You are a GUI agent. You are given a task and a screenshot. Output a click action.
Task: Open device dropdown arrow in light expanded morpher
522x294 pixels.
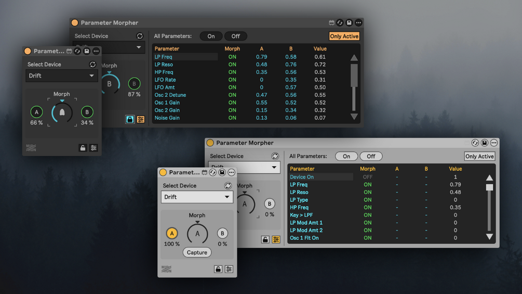(x=274, y=168)
